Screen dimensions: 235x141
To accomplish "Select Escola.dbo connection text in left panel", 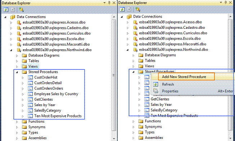I will 53,39.
